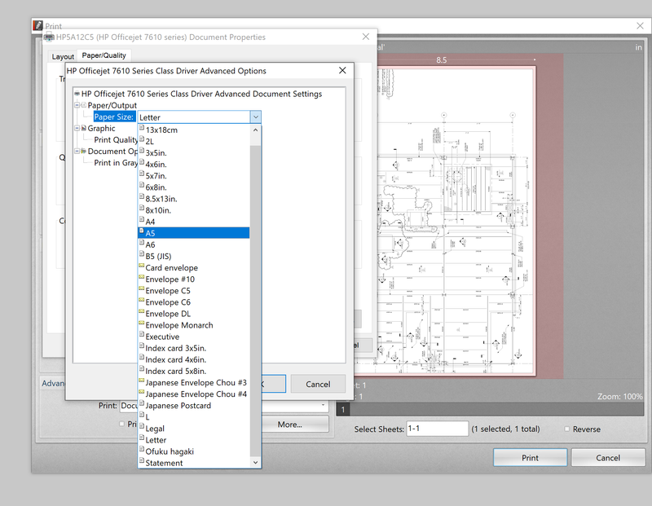Choose Legal from the paper size list
The image size is (652, 506).
(155, 429)
